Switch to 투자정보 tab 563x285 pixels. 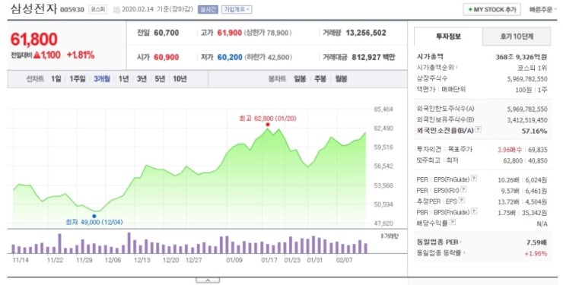(x=448, y=36)
